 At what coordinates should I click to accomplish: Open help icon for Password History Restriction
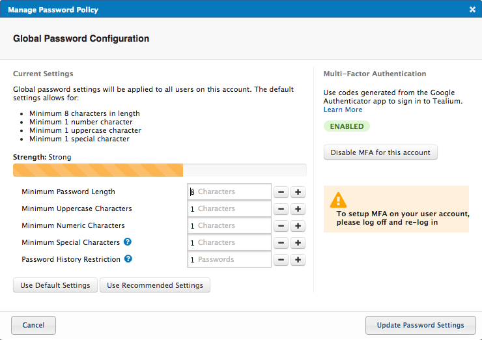pyautogui.click(x=128, y=259)
